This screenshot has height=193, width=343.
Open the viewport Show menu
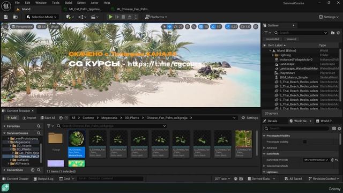pyautogui.click(x=54, y=27)
